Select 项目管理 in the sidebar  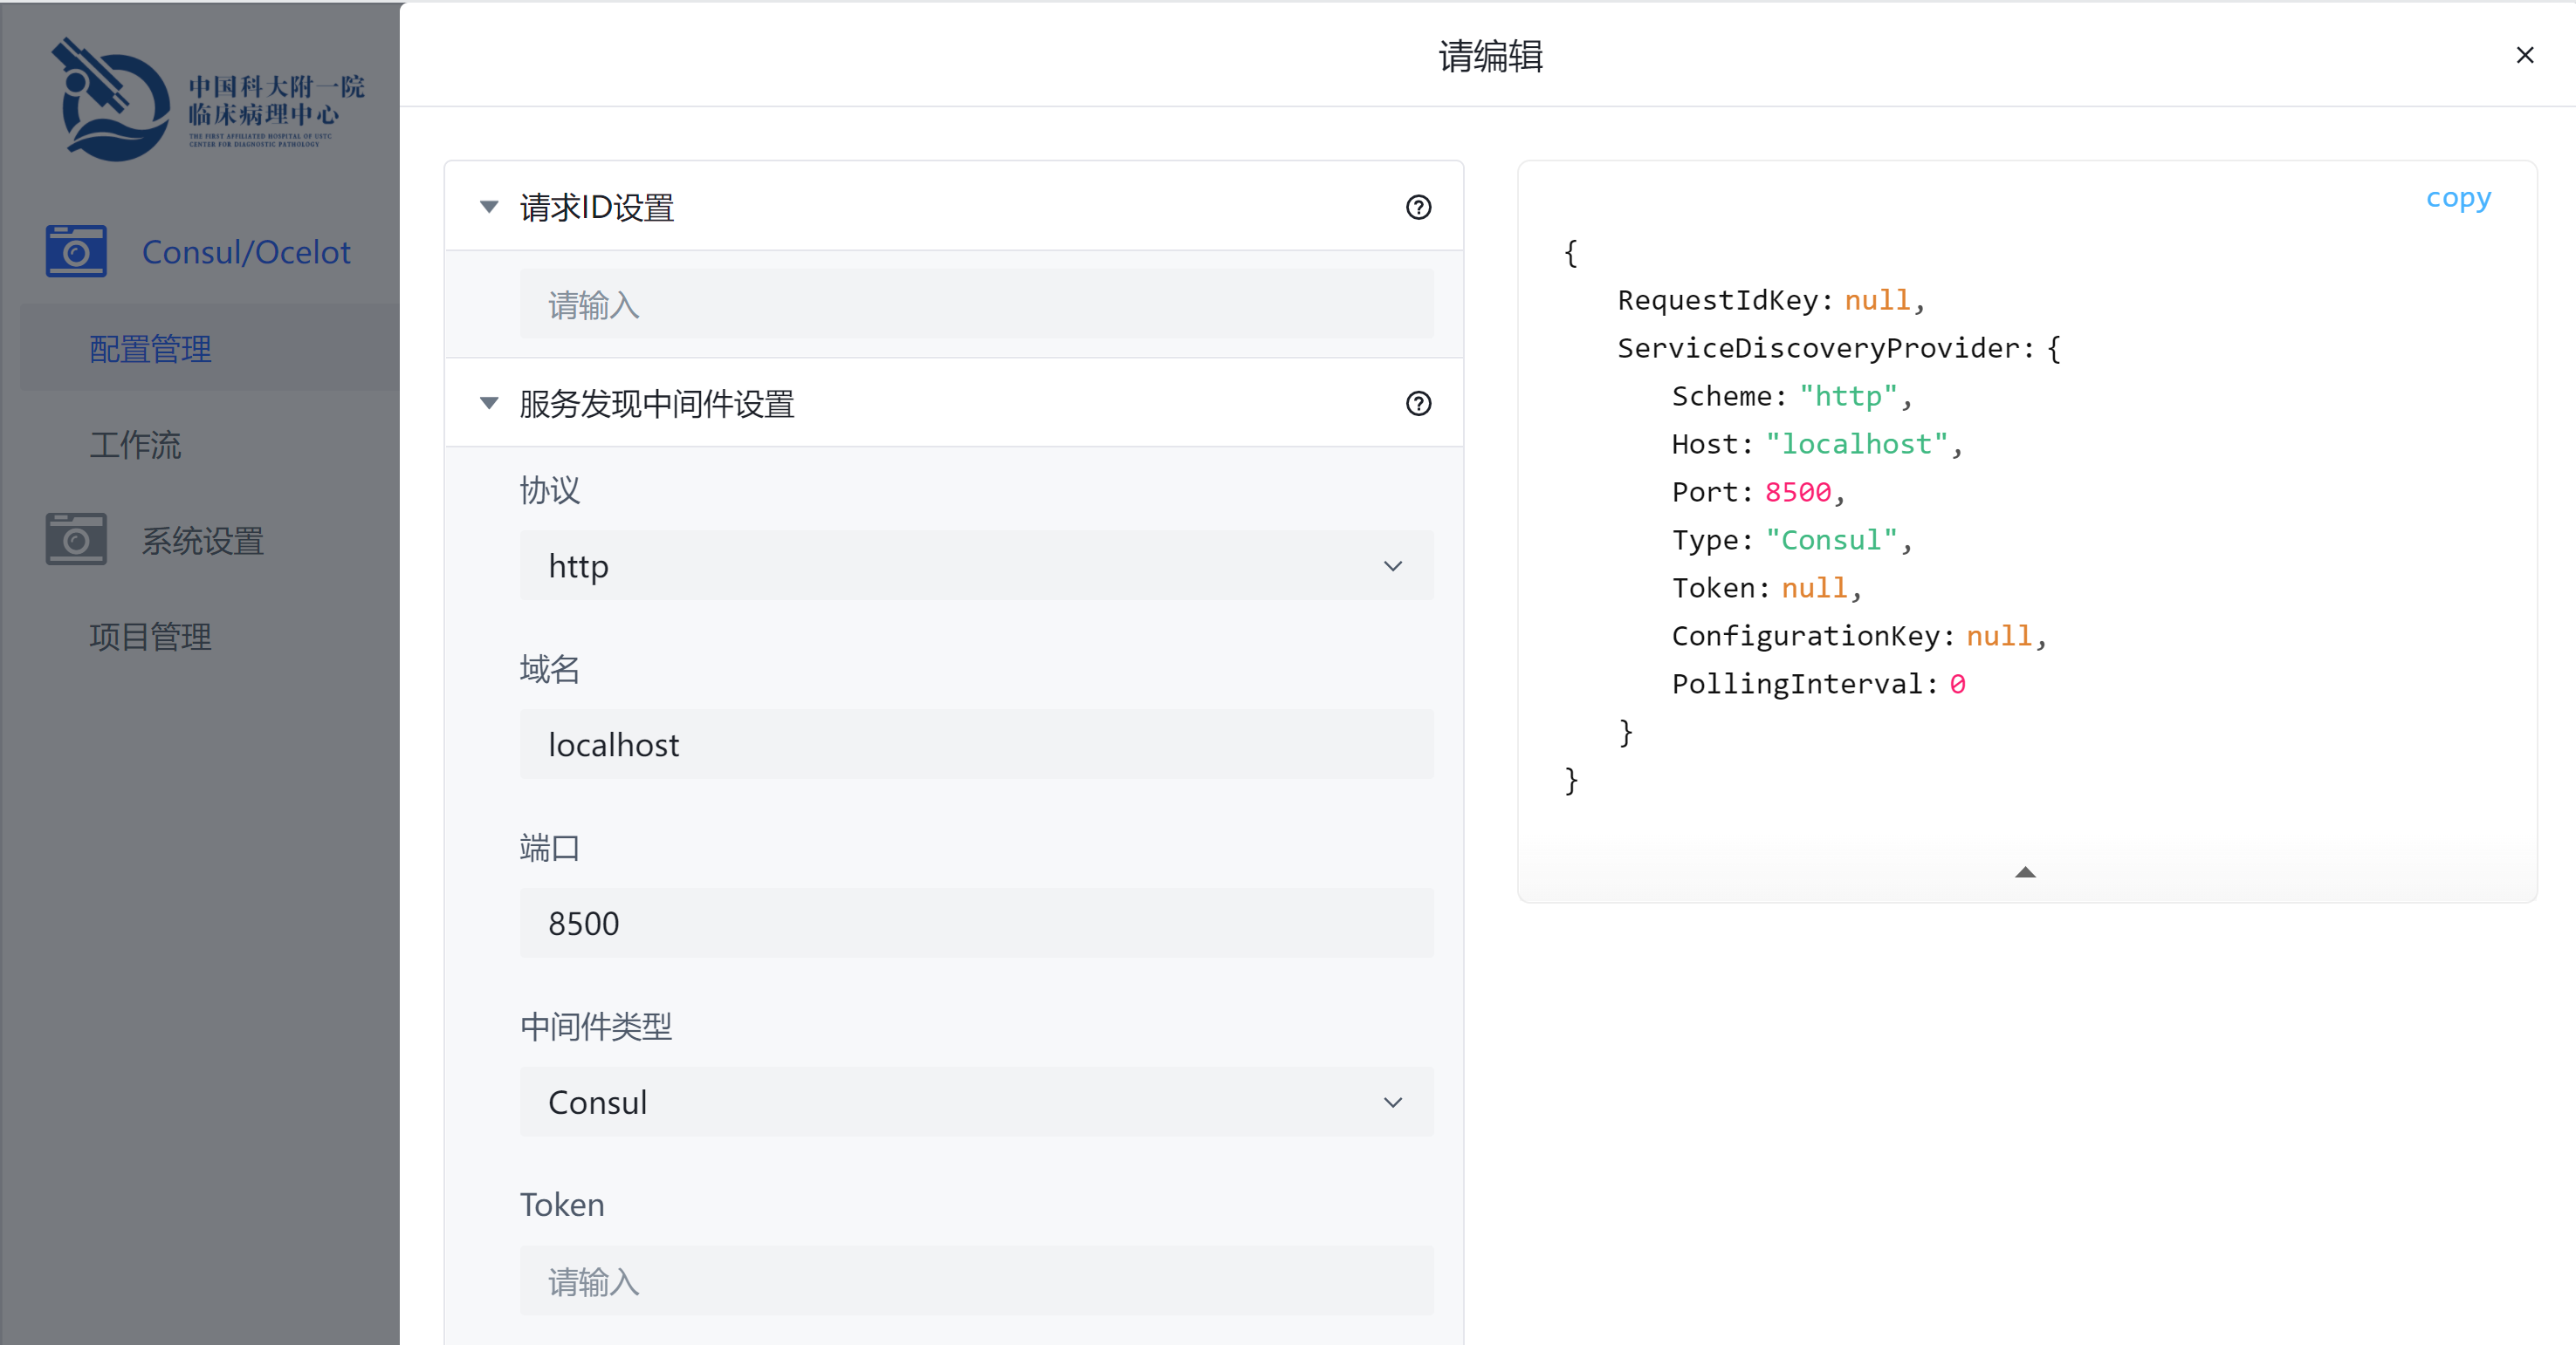[x=150, y=637]
